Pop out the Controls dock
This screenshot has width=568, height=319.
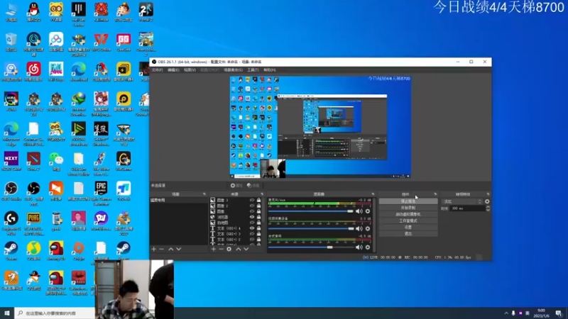pos(435,194)
